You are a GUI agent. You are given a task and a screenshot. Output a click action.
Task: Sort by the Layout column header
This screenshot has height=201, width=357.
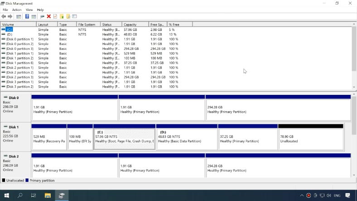point(47,25)
